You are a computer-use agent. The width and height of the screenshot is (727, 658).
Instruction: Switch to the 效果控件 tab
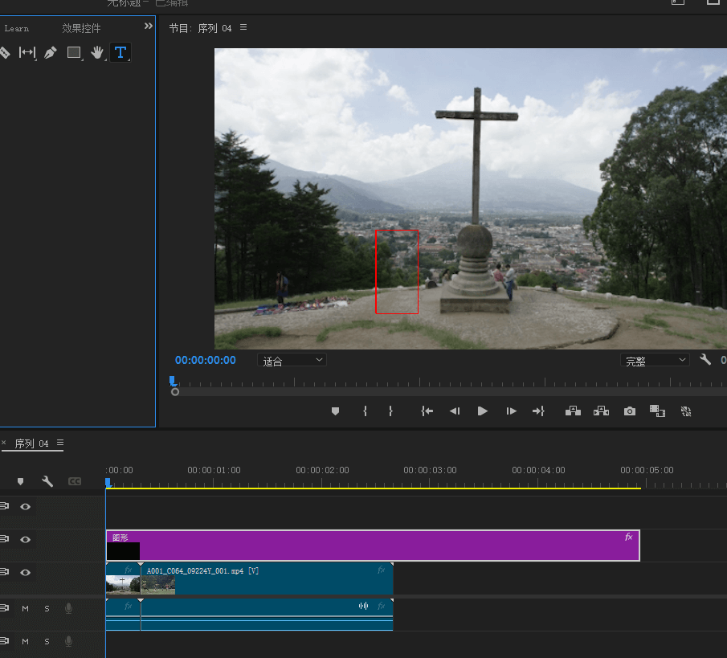(82, 28)
